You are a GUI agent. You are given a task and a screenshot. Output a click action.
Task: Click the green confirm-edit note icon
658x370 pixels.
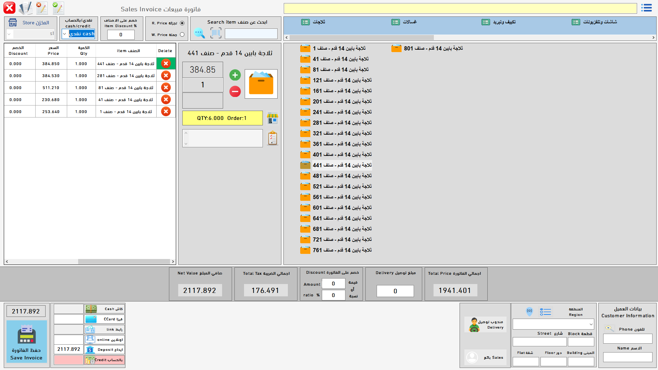[58, 8]
